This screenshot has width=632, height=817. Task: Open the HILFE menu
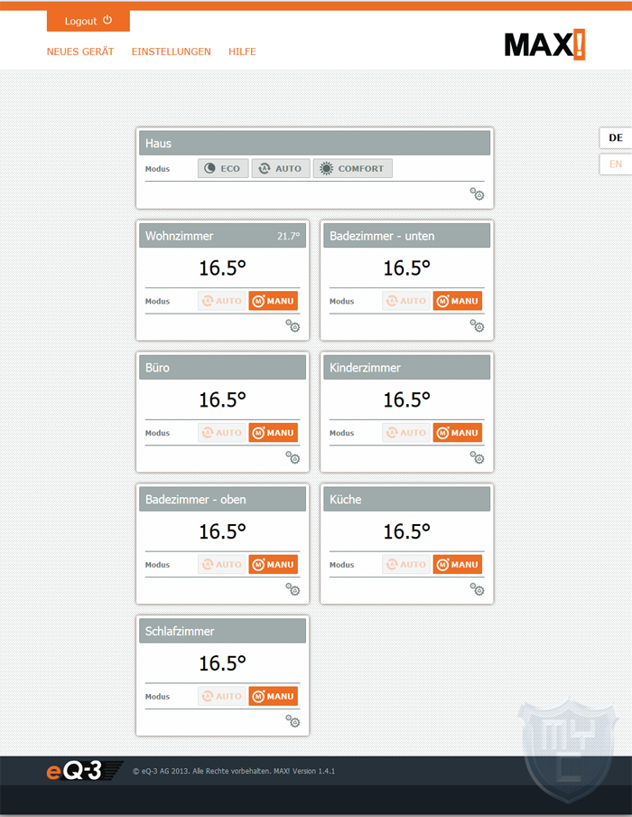tap(242, 52)
